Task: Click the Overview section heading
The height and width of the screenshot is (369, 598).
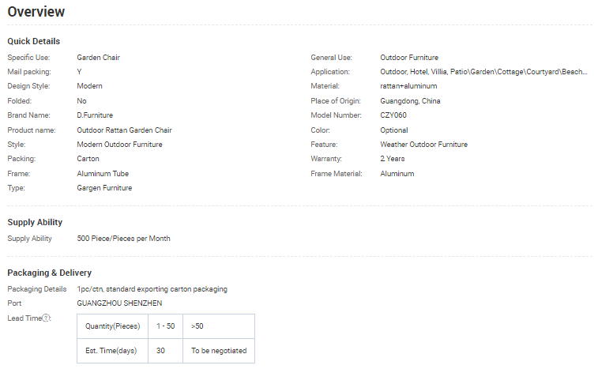Action: (36, 12)
